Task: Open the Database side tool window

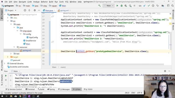Action: click(173, 14)
